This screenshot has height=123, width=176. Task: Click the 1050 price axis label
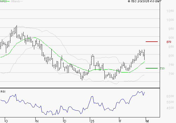pos(170,11)
